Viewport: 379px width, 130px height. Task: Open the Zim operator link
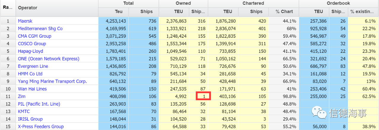(x=22, y=96)
